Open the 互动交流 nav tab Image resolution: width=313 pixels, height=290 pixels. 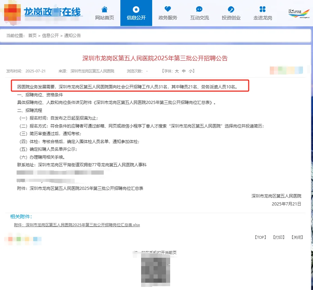[200, 13]
